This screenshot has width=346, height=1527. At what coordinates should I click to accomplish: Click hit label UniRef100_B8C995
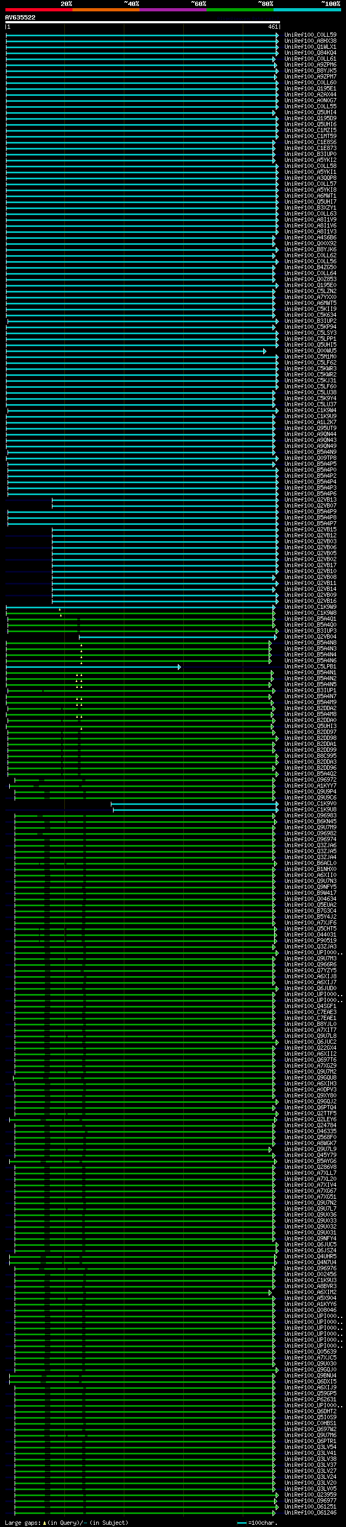point(310,756)
